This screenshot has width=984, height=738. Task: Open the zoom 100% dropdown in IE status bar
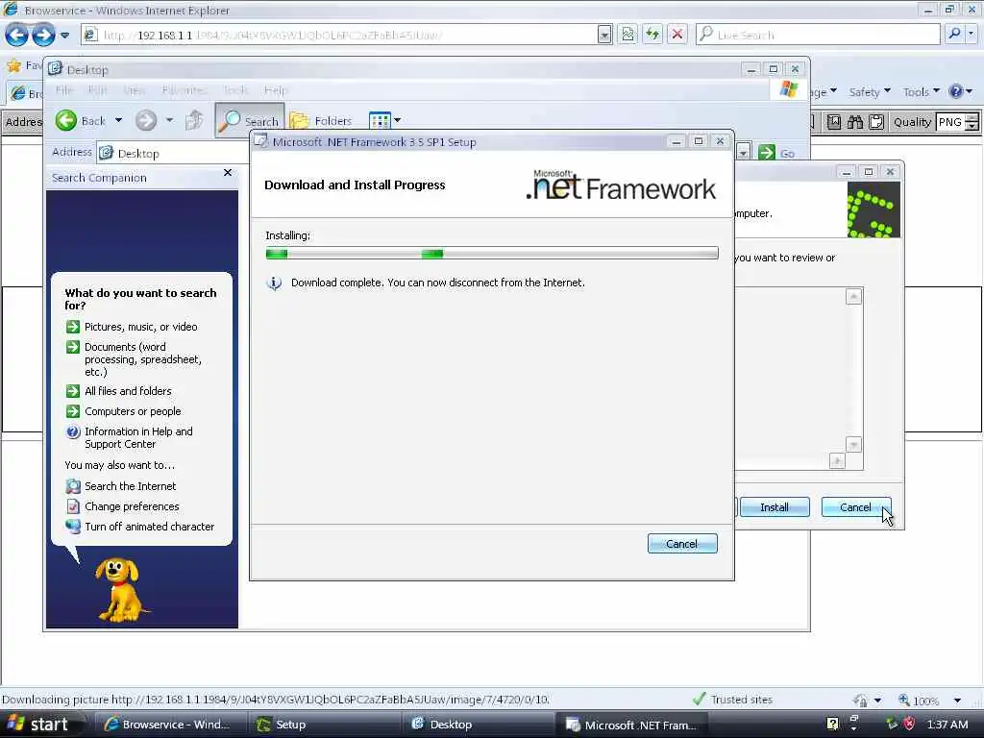[958, 701]
